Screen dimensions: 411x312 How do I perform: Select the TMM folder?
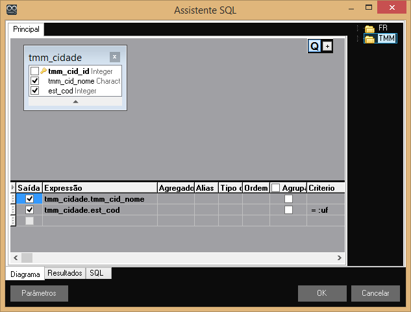[386, 39]
